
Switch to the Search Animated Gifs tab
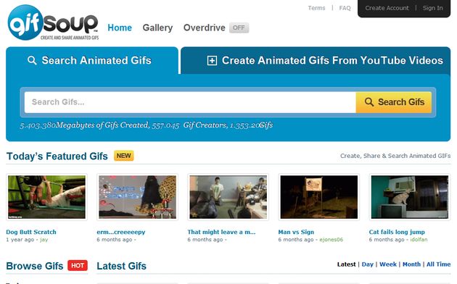92,60
